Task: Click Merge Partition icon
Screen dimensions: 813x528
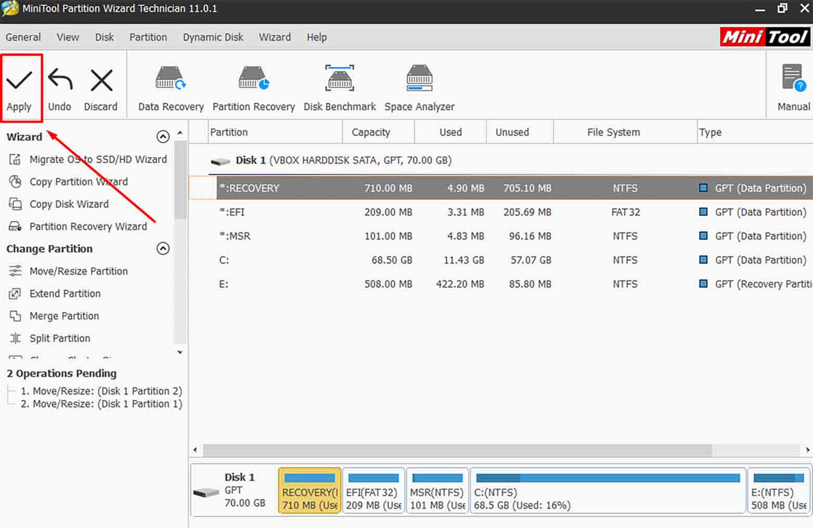Action: tap(15, 316)
